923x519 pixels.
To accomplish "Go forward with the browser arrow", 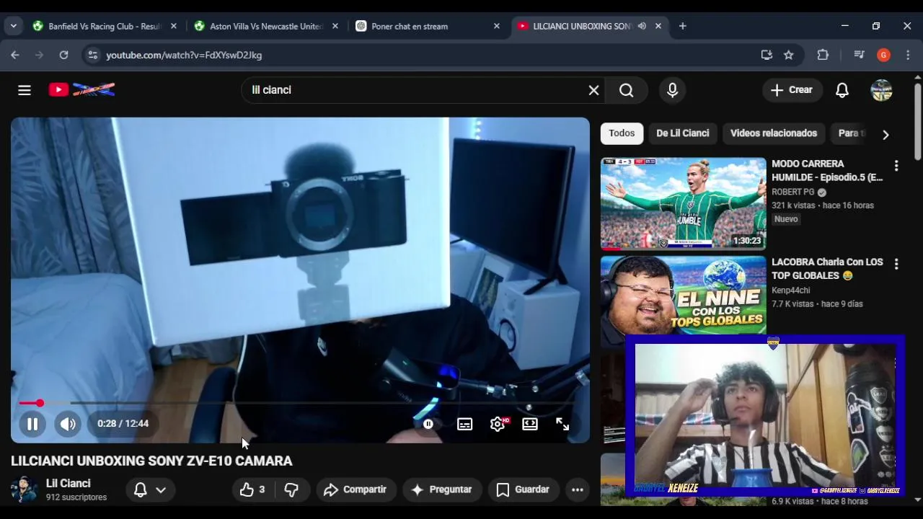I will pyautogui.click(x=39, y=55).
